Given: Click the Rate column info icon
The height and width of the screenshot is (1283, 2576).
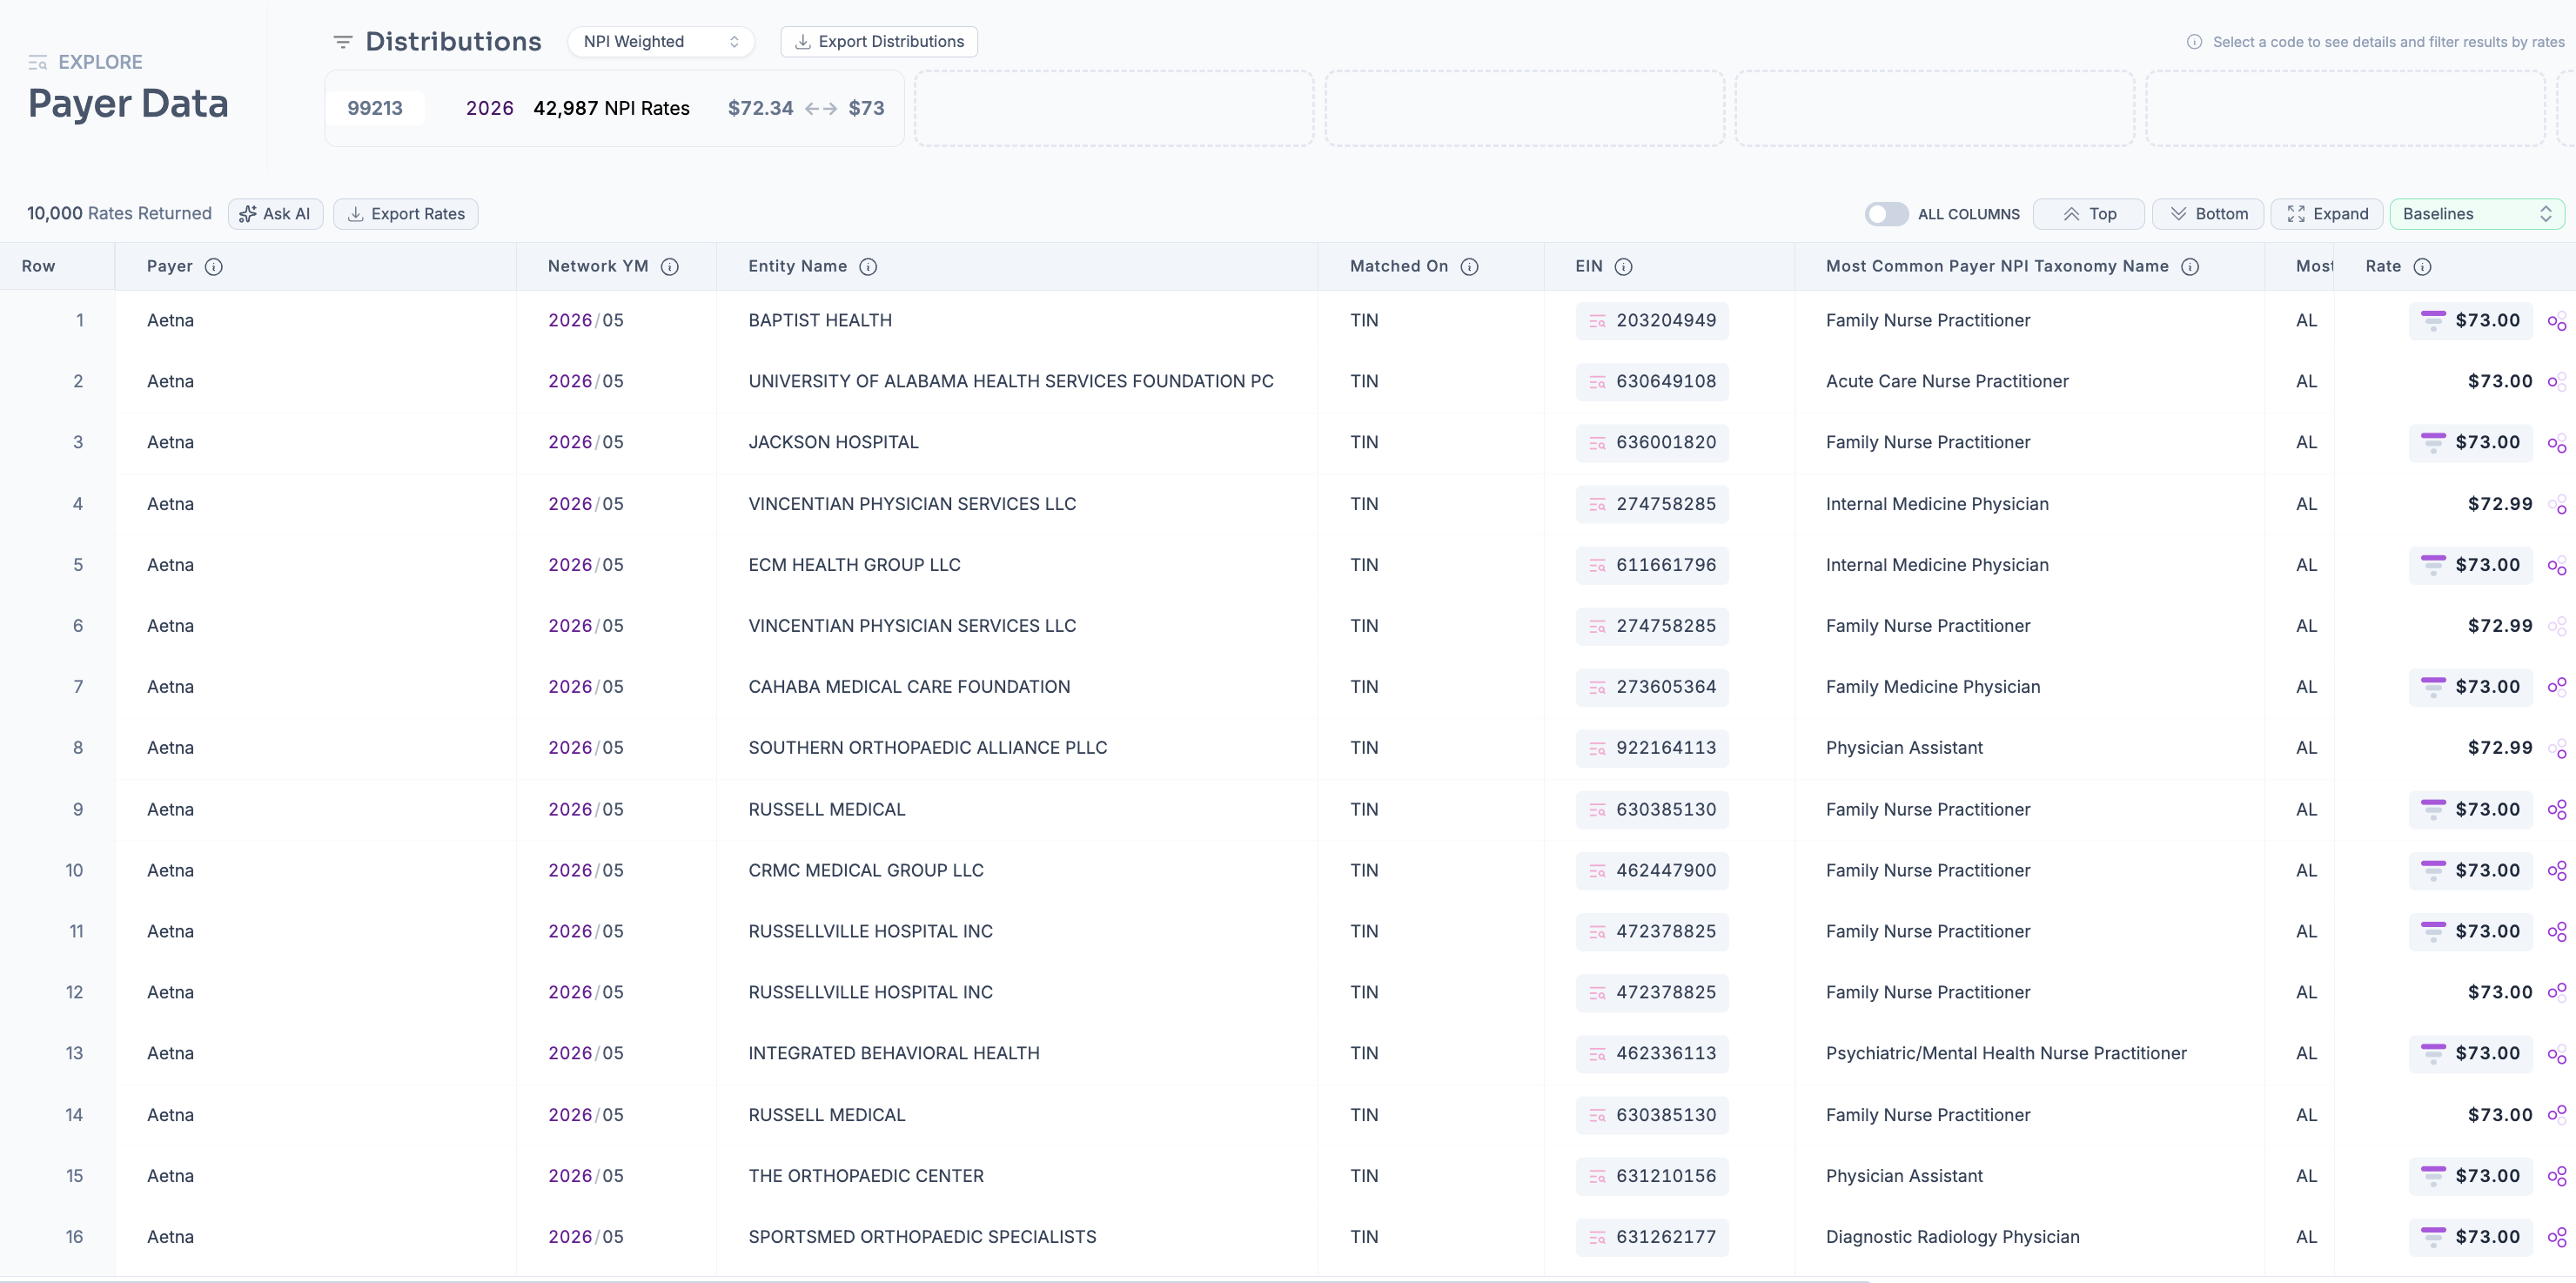Looking at the screenshot, I should pyautogui.click(x=2422, y=266).
